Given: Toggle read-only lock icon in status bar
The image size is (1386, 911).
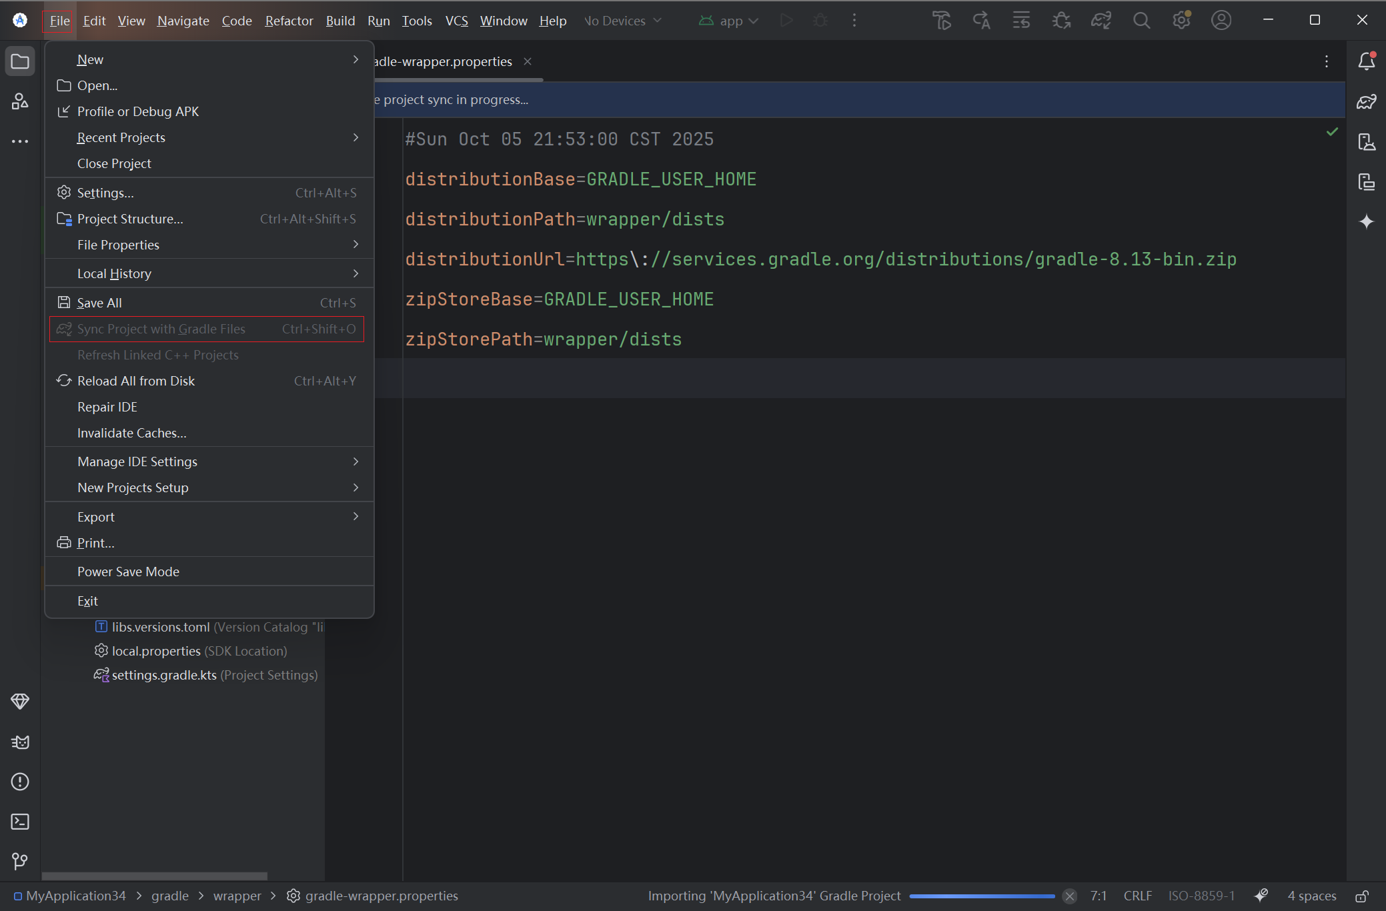Looking at the screenshot, I should coord(1362,896).
